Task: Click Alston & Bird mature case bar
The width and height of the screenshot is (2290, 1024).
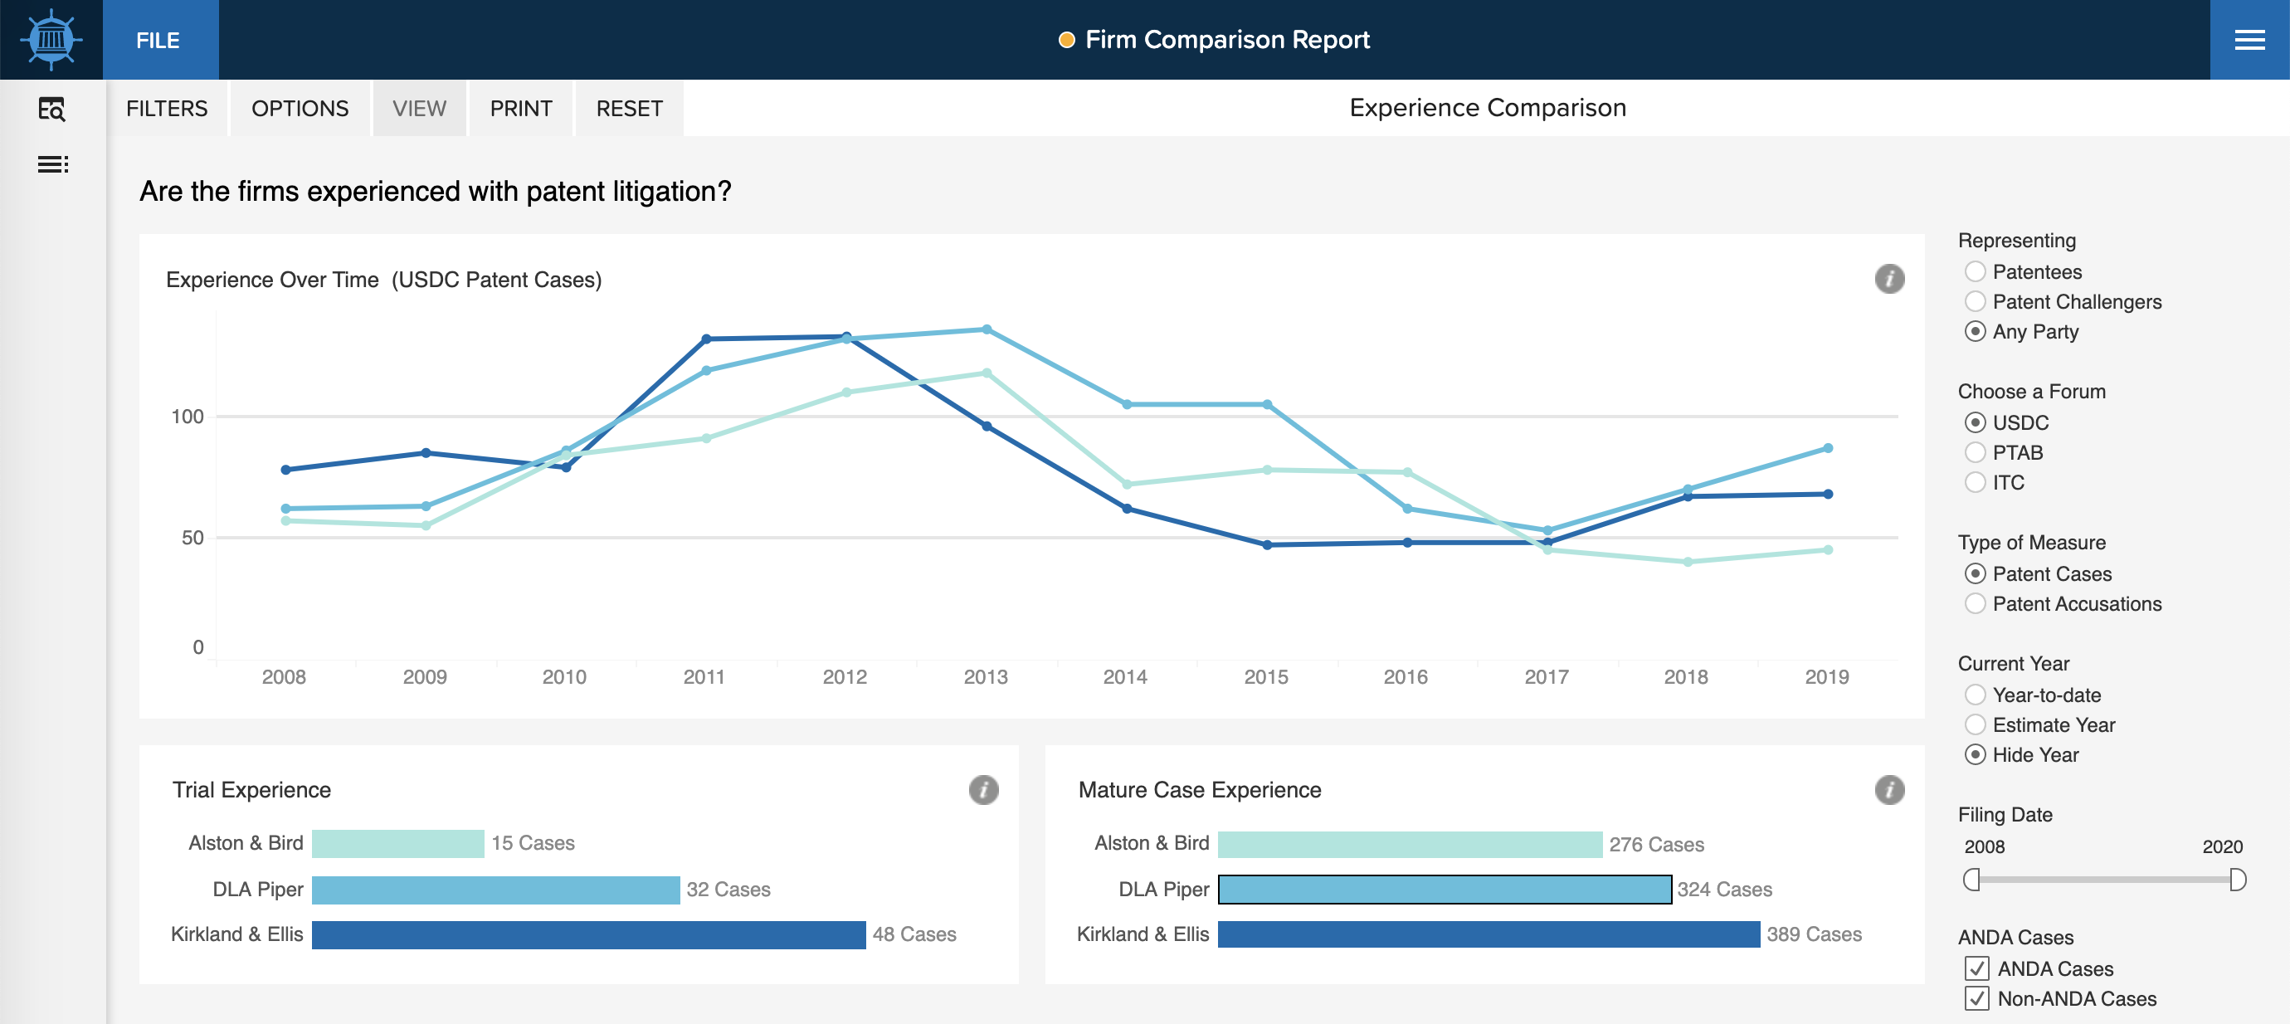Action: (1410, 844)
